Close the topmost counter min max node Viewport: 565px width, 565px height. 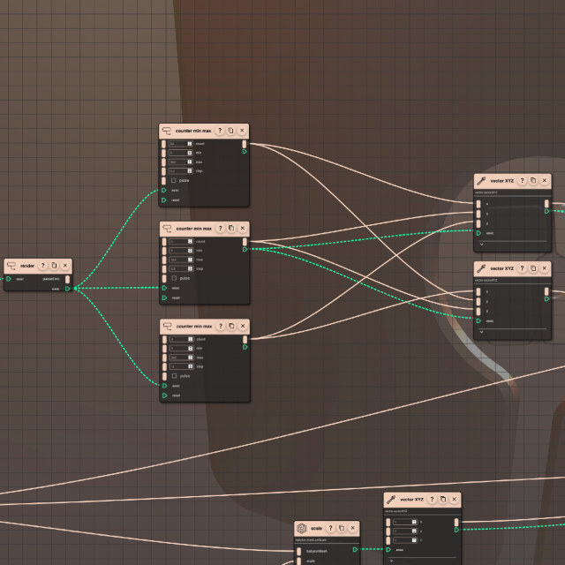pos(242,131)
